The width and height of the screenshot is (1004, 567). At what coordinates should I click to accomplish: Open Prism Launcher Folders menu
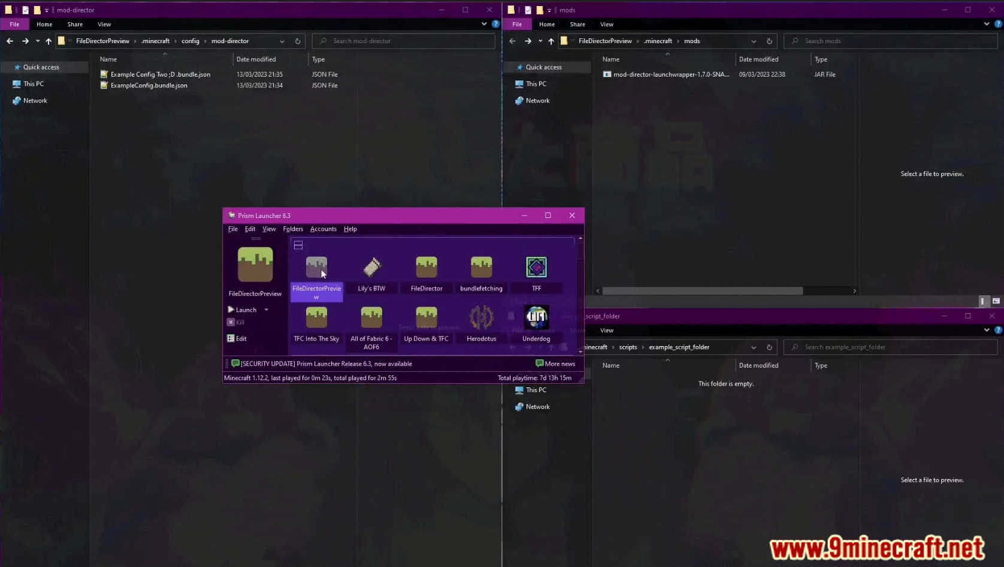293,229
